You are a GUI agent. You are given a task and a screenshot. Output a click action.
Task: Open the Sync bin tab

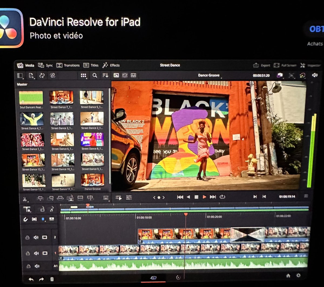click(45, 65)
